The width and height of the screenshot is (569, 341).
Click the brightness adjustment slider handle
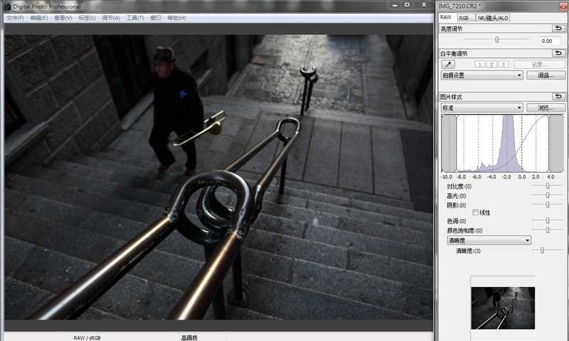pos(496,40)
